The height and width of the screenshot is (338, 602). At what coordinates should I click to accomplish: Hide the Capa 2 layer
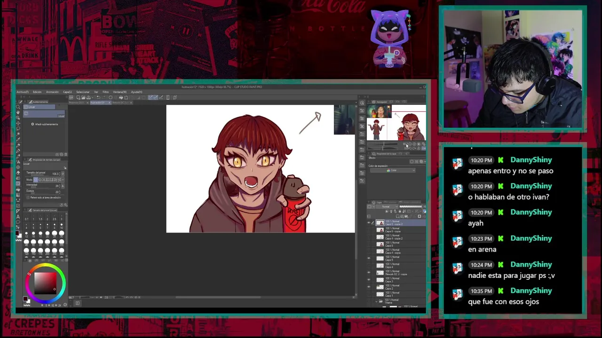[369, 287]
